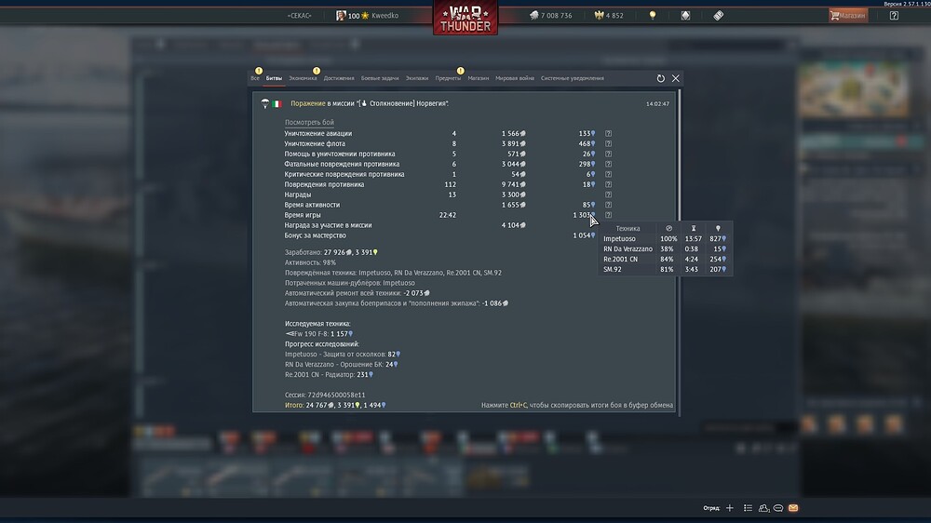The image size is (931, 523).
Task: Open the Kweedko player profile
Action: tap(368, 16)
